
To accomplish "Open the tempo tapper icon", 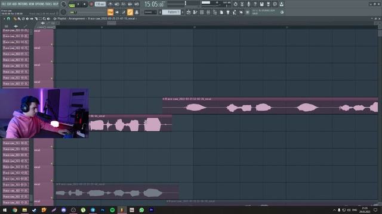I will point(235,12).
